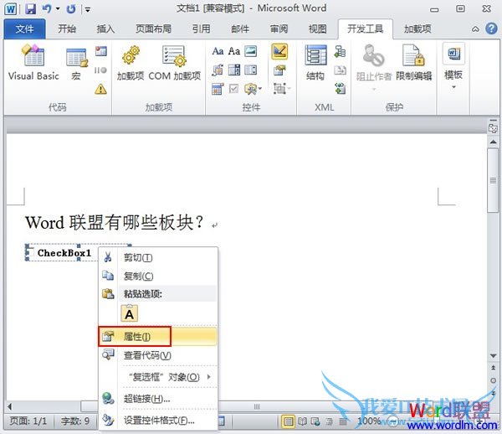502x434 pixels.
Task: Open the Macros dialog
Action: coord(76,64)
